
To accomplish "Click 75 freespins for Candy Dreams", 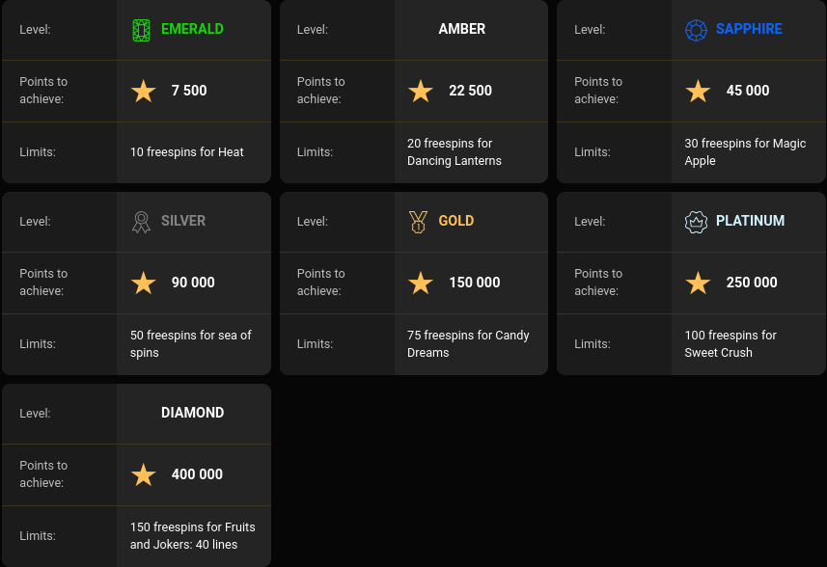I will 468,344.
